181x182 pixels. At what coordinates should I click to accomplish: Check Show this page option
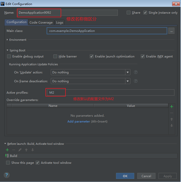click(x=8, y=163)
